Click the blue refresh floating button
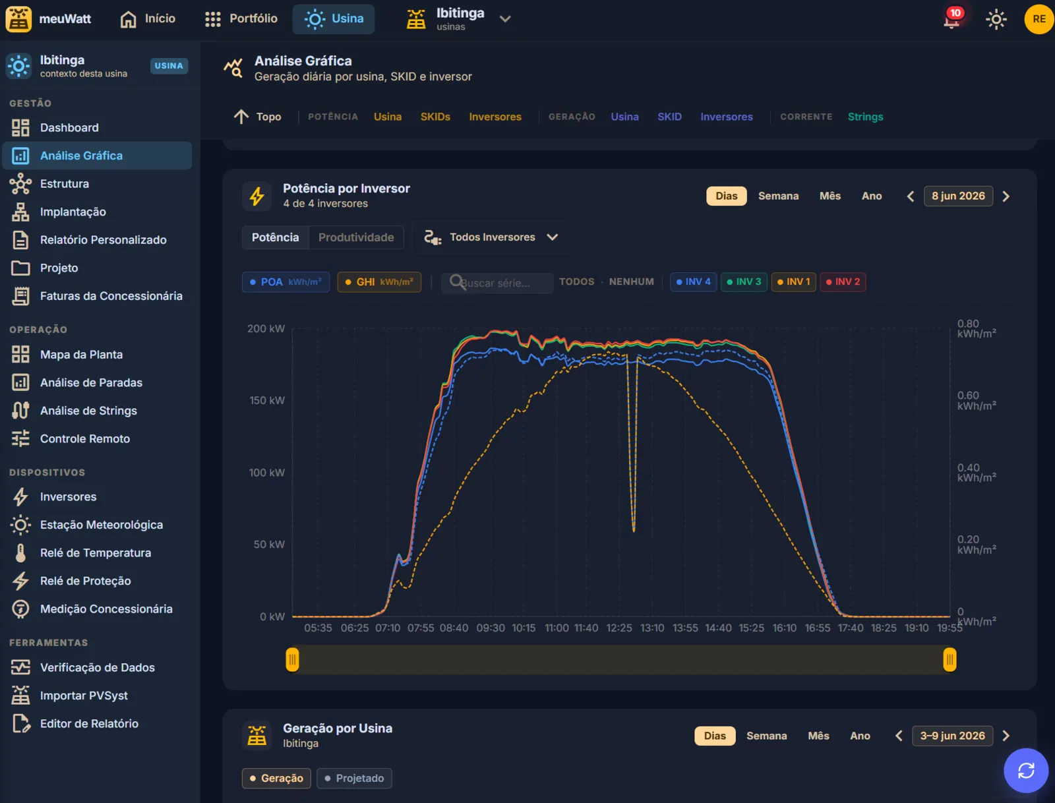Viewport: 1055px width, 803px height. (1026, 770)
